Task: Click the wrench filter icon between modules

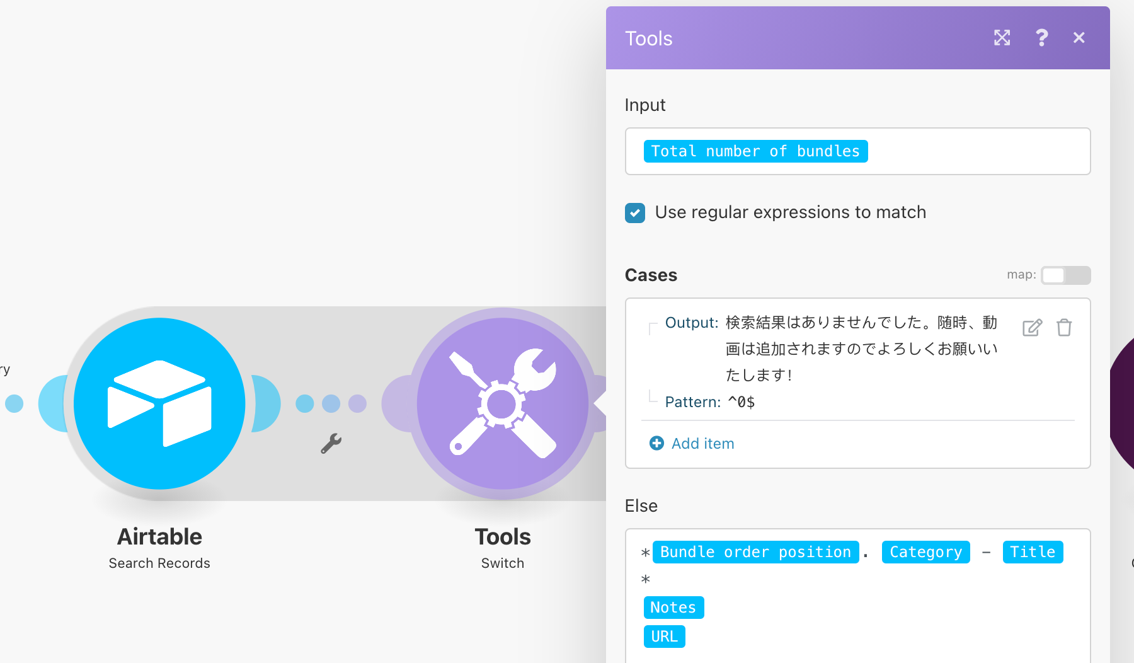Action: coord(331,444)
